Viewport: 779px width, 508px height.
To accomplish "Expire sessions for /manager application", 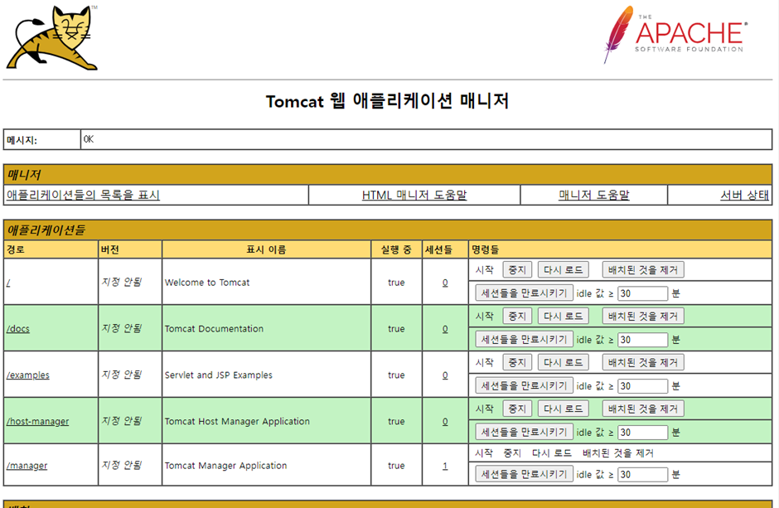I will tap(524, 474).
